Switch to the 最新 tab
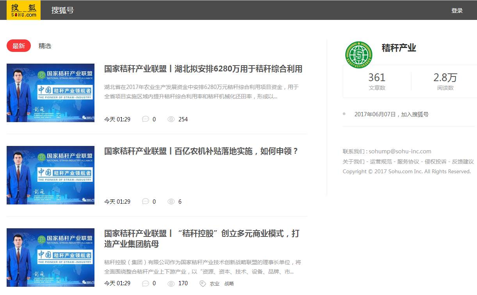This screenshot has width=477, height=295. tap(19, 46)
